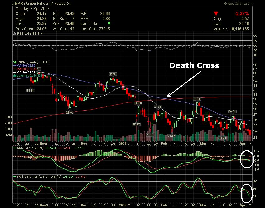Click the volume bars legend icon
Image resolution: width=265 pixels, height=208 pixels.
point(15,76)
